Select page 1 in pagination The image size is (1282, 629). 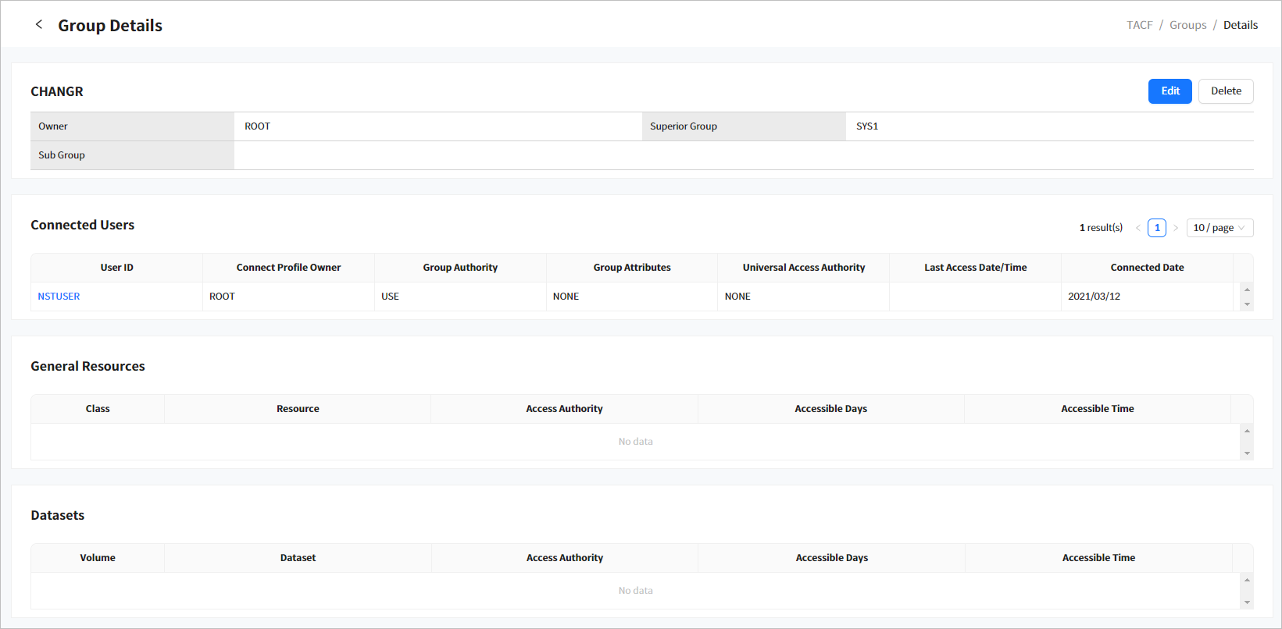click(x=1157, y=228)
